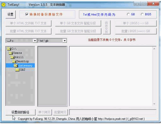The width and height of the screenshot is (161, 124).
Task: Select the GB encoding radio button
Action: (128, 14)
